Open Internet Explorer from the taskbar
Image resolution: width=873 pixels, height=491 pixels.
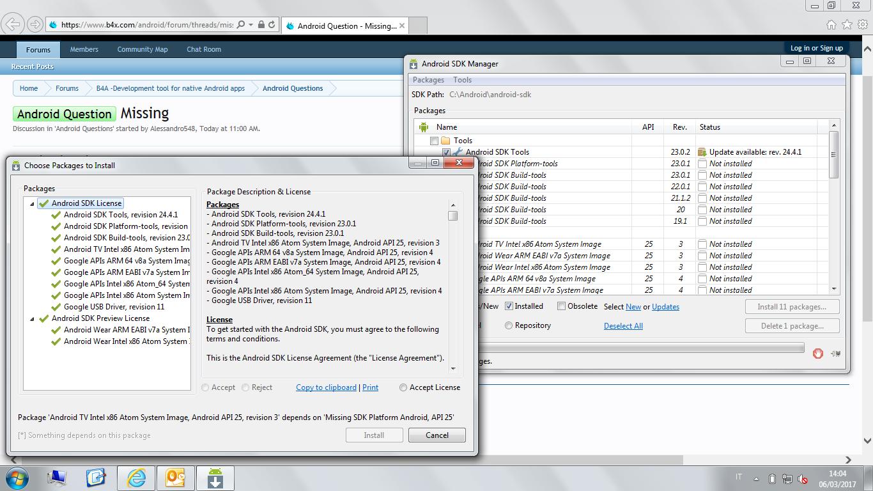click(x=136, y=478)
